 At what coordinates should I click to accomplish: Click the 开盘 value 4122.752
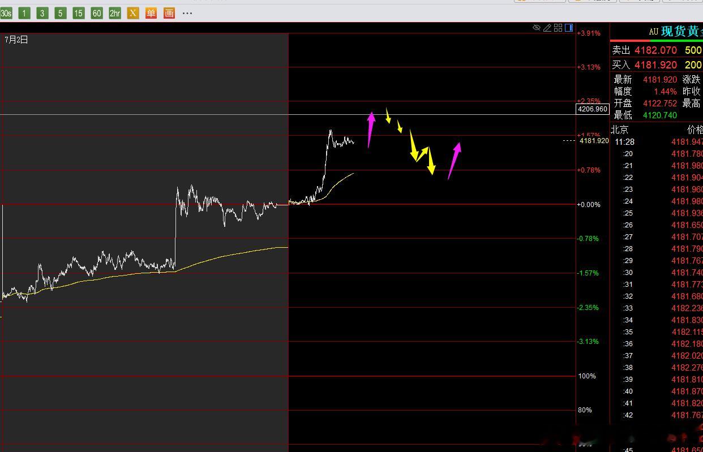(x=660, y=103)
